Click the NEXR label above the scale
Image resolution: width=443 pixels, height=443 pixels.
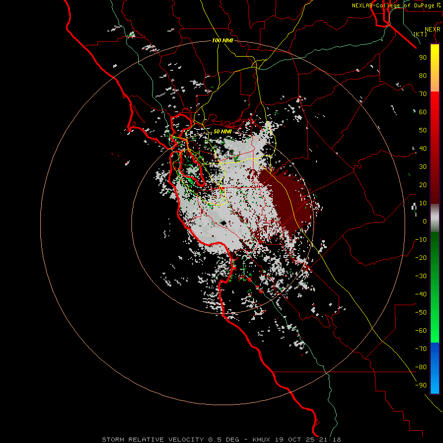coord(432,30)
